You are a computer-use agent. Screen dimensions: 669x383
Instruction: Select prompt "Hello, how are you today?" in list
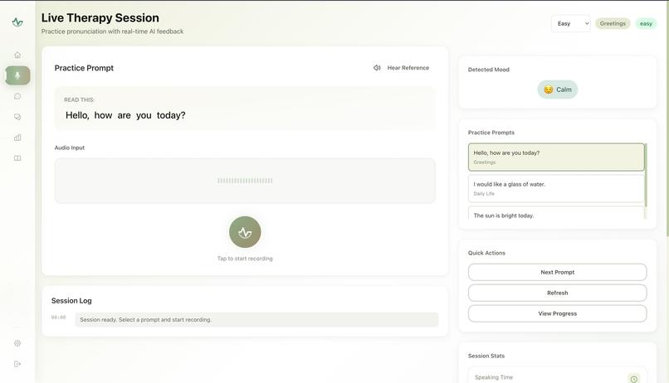coord(556,158)
